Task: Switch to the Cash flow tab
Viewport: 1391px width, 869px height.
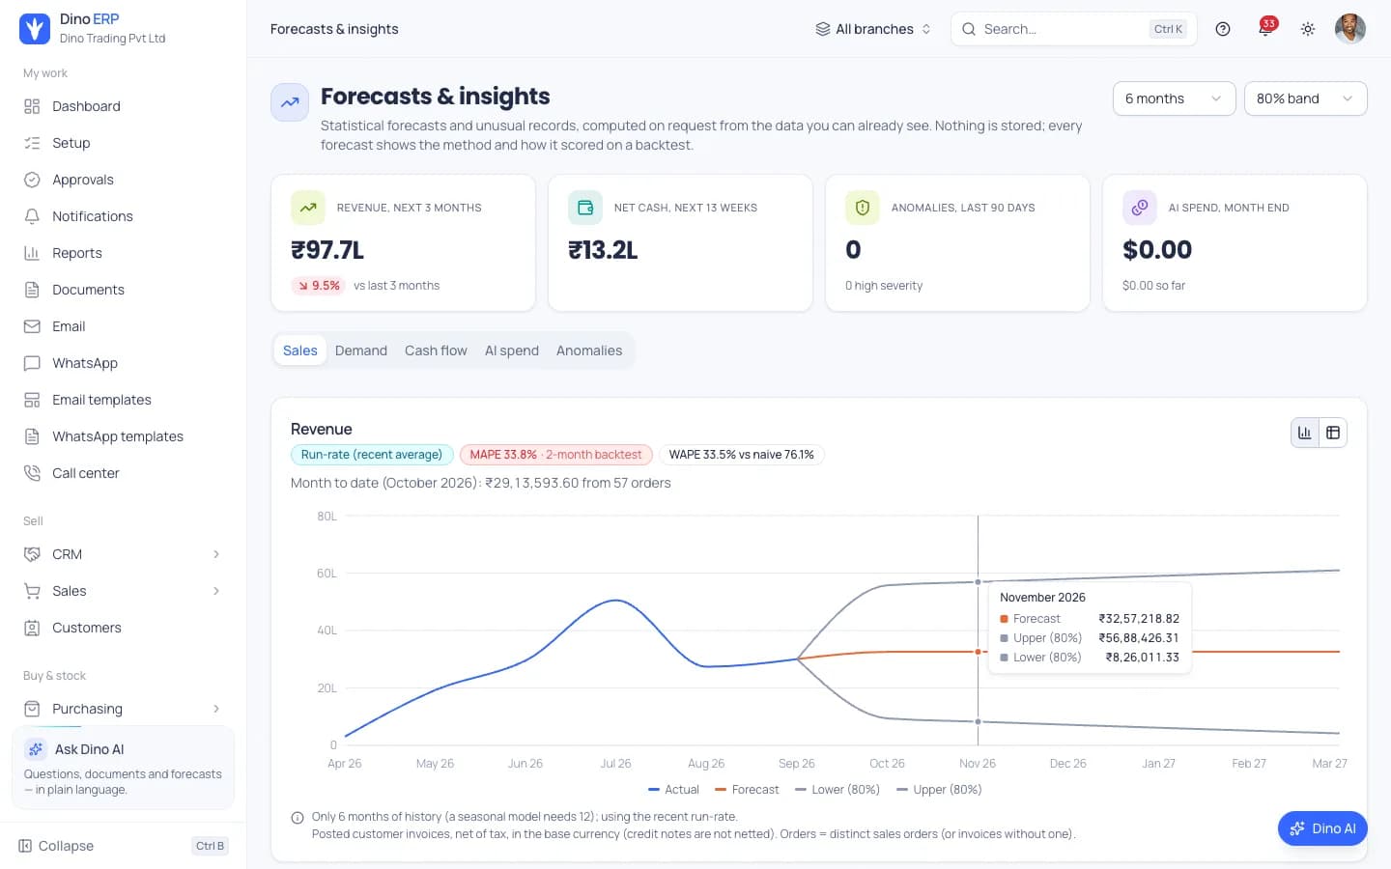Action: [436, 350]
